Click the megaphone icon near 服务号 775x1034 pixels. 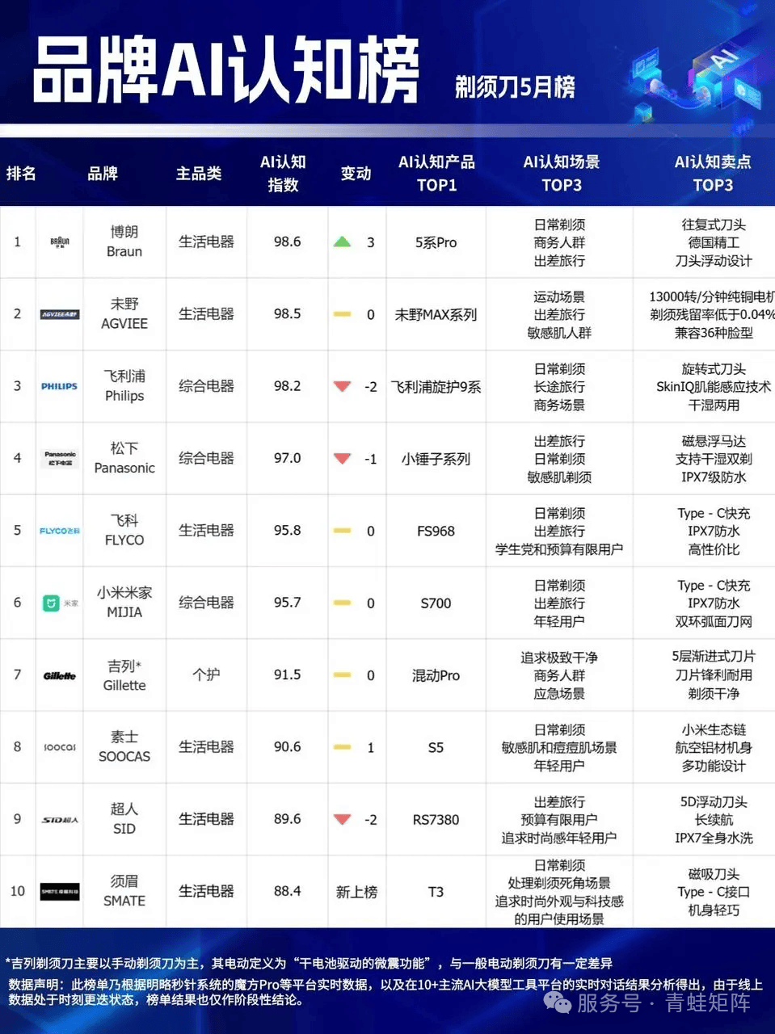(558, 1002)
